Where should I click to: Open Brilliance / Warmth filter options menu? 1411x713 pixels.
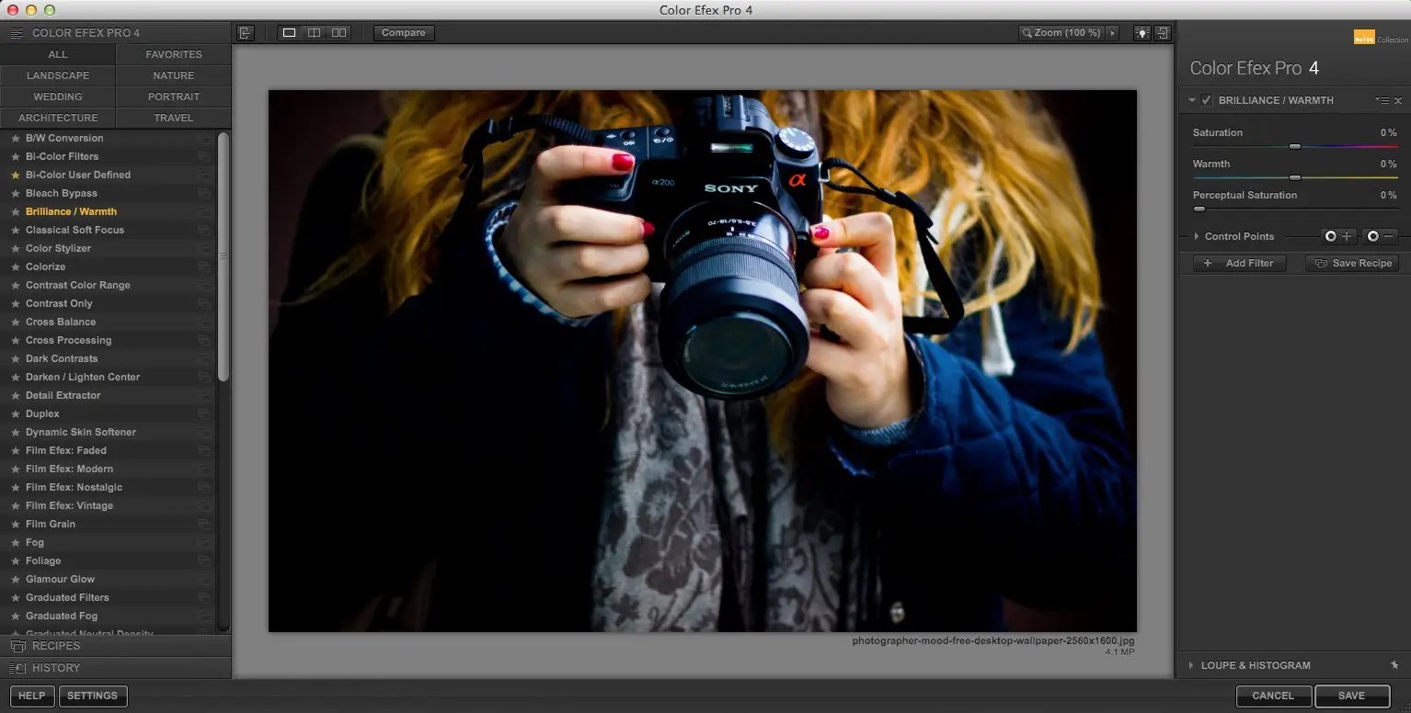1382,100
